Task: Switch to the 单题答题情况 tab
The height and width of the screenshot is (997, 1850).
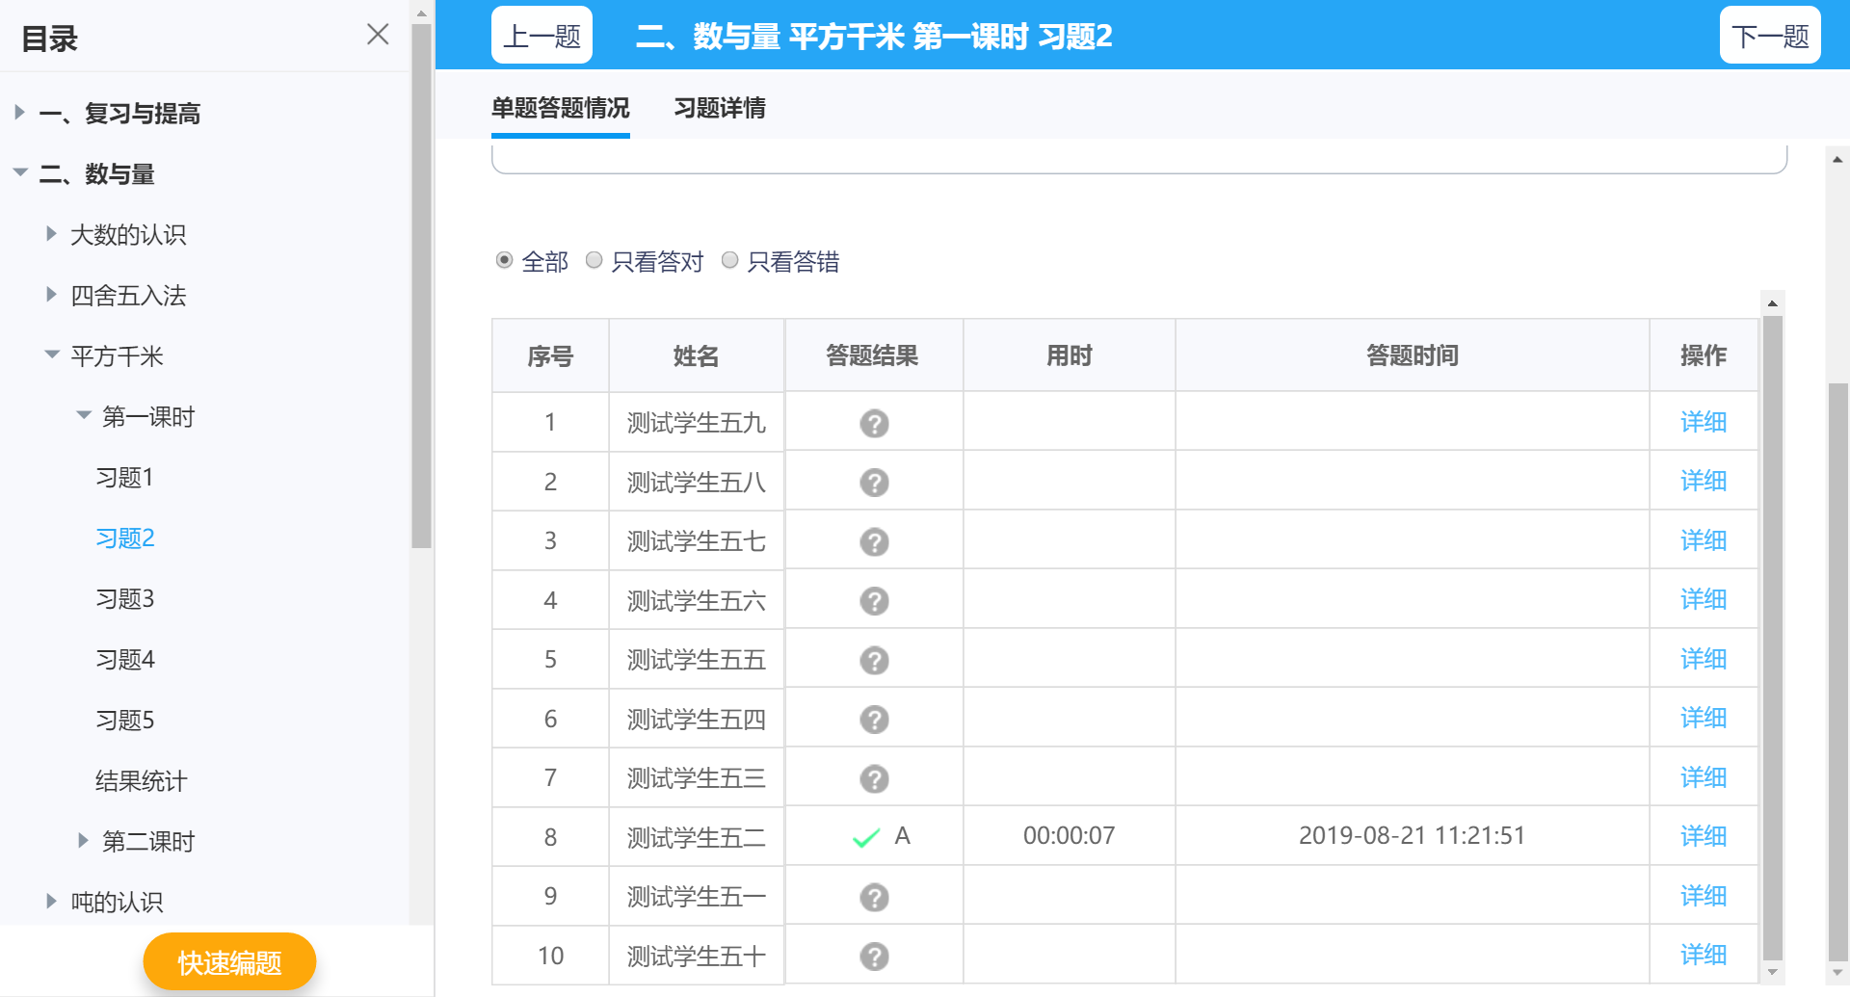Action: [560, 108]
